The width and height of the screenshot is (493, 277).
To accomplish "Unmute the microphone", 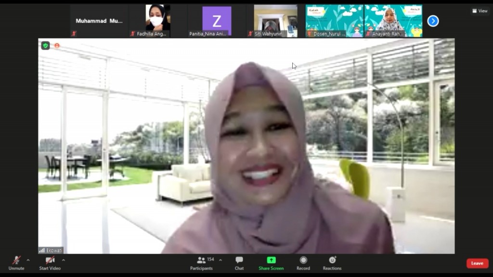I will (16, 261).
